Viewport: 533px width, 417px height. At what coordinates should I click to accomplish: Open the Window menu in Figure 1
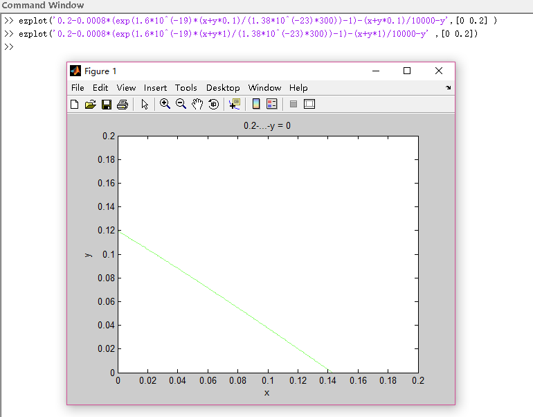(265, 88)
